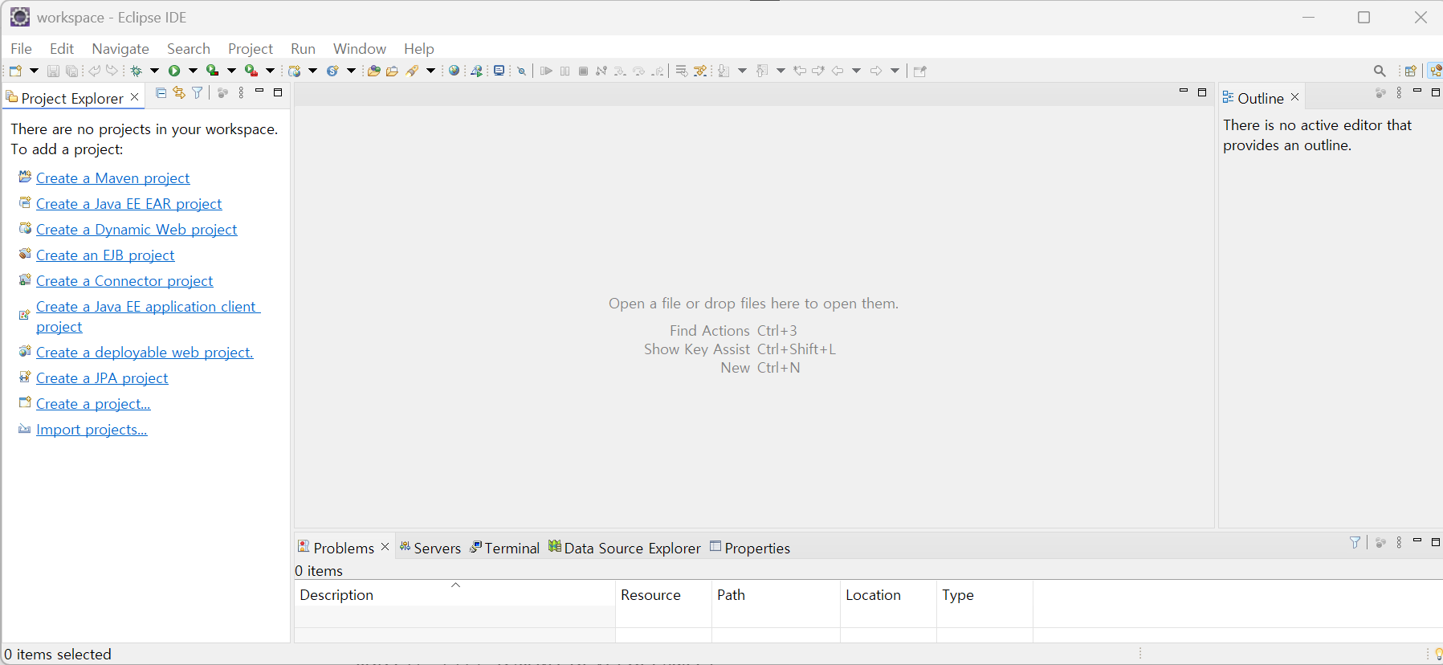Expand the Debug dropdown arrow

click(x=155, y=71)
